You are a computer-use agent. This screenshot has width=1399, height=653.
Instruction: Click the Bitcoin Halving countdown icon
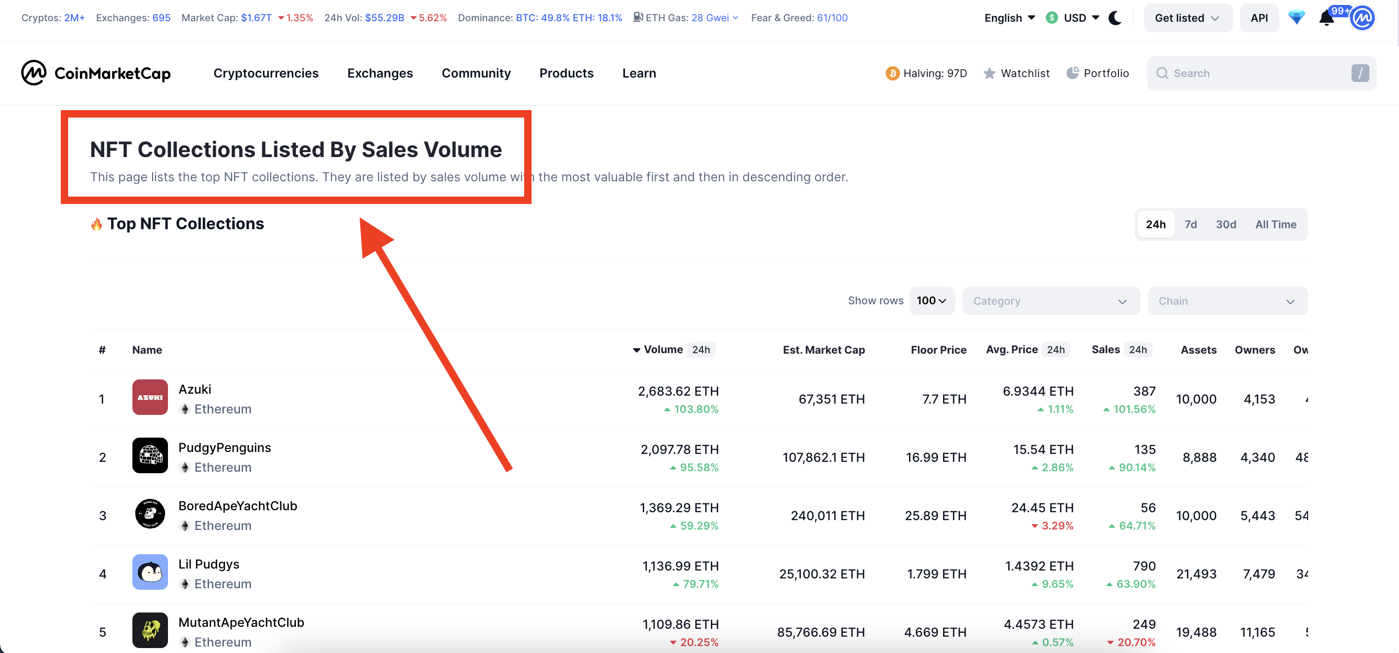[x=892, y=73]
